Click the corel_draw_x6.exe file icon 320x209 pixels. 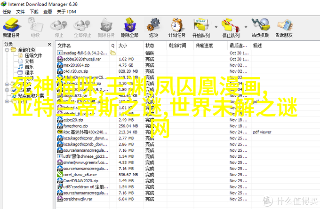tap(60, 175)
